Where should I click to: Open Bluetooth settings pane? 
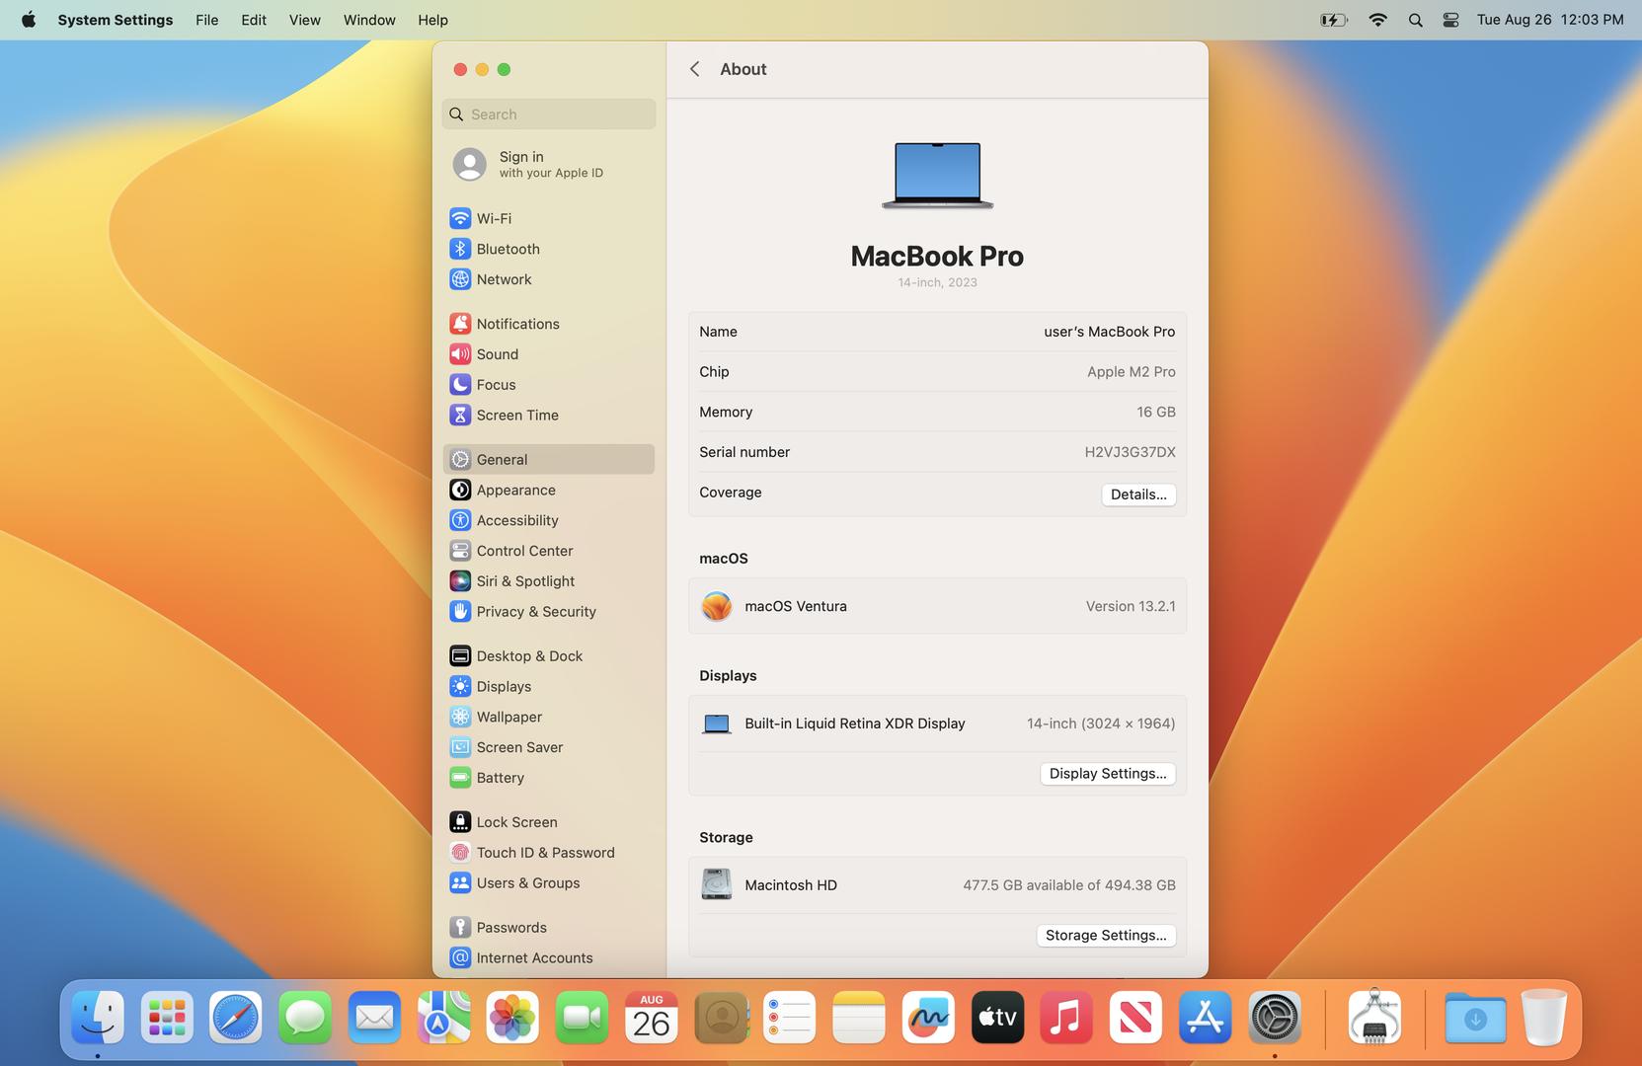coord(548,249)
